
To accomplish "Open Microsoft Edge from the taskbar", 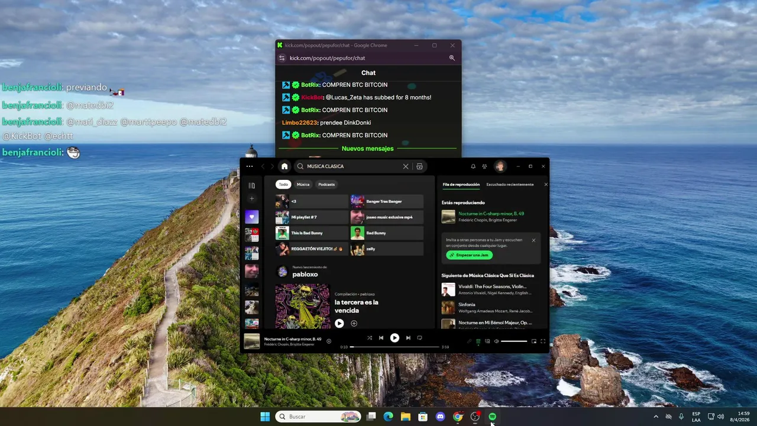I will point(388,417).
